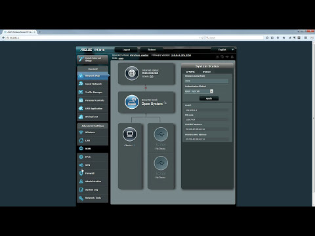The image size is (315, 236).
Task: Click the browser downloads arrow icon
Action: coord(278,38)
